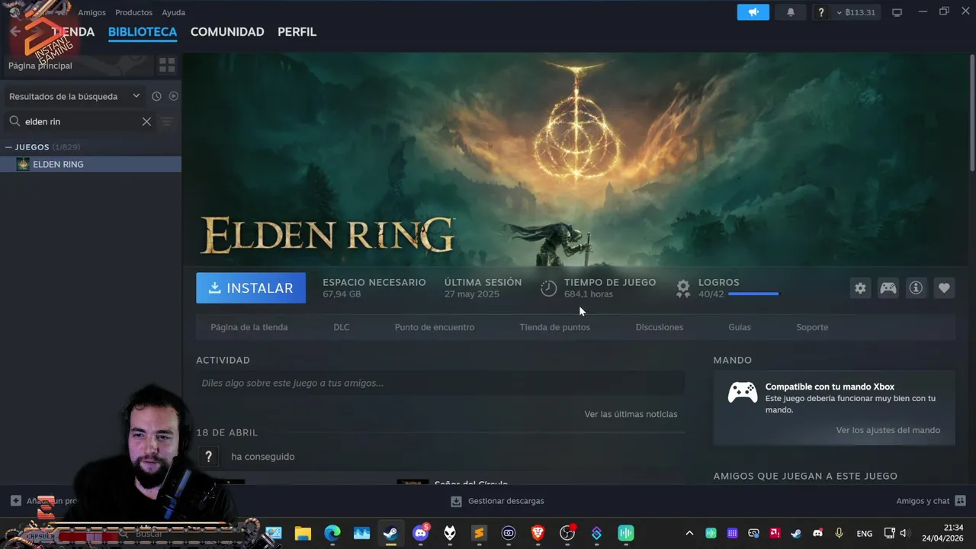Open the notifications bell
The width and height of the screenshot is (976, 549).
click(x=791, y=12)
